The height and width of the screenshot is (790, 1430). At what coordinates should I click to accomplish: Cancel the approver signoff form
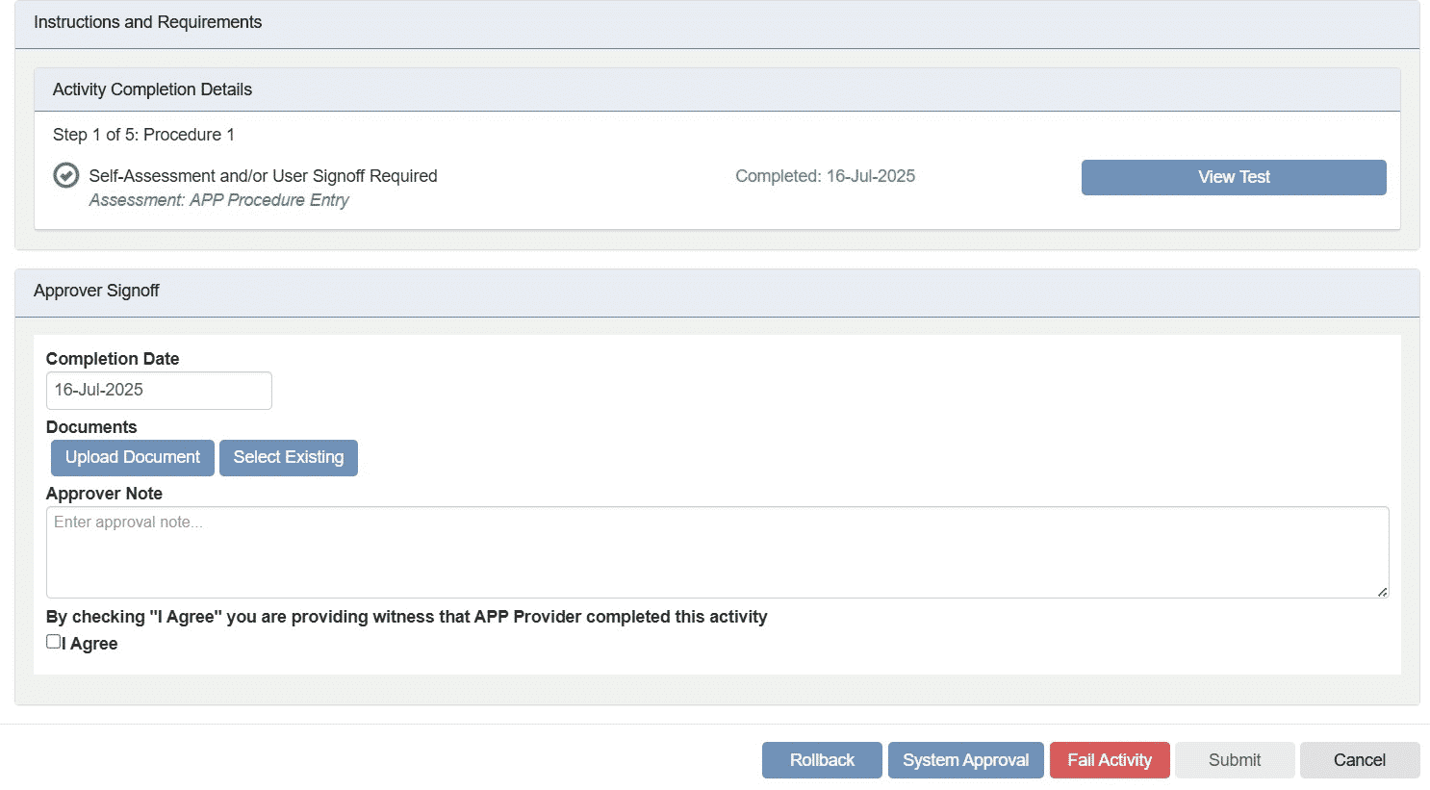pos(1359,760)
